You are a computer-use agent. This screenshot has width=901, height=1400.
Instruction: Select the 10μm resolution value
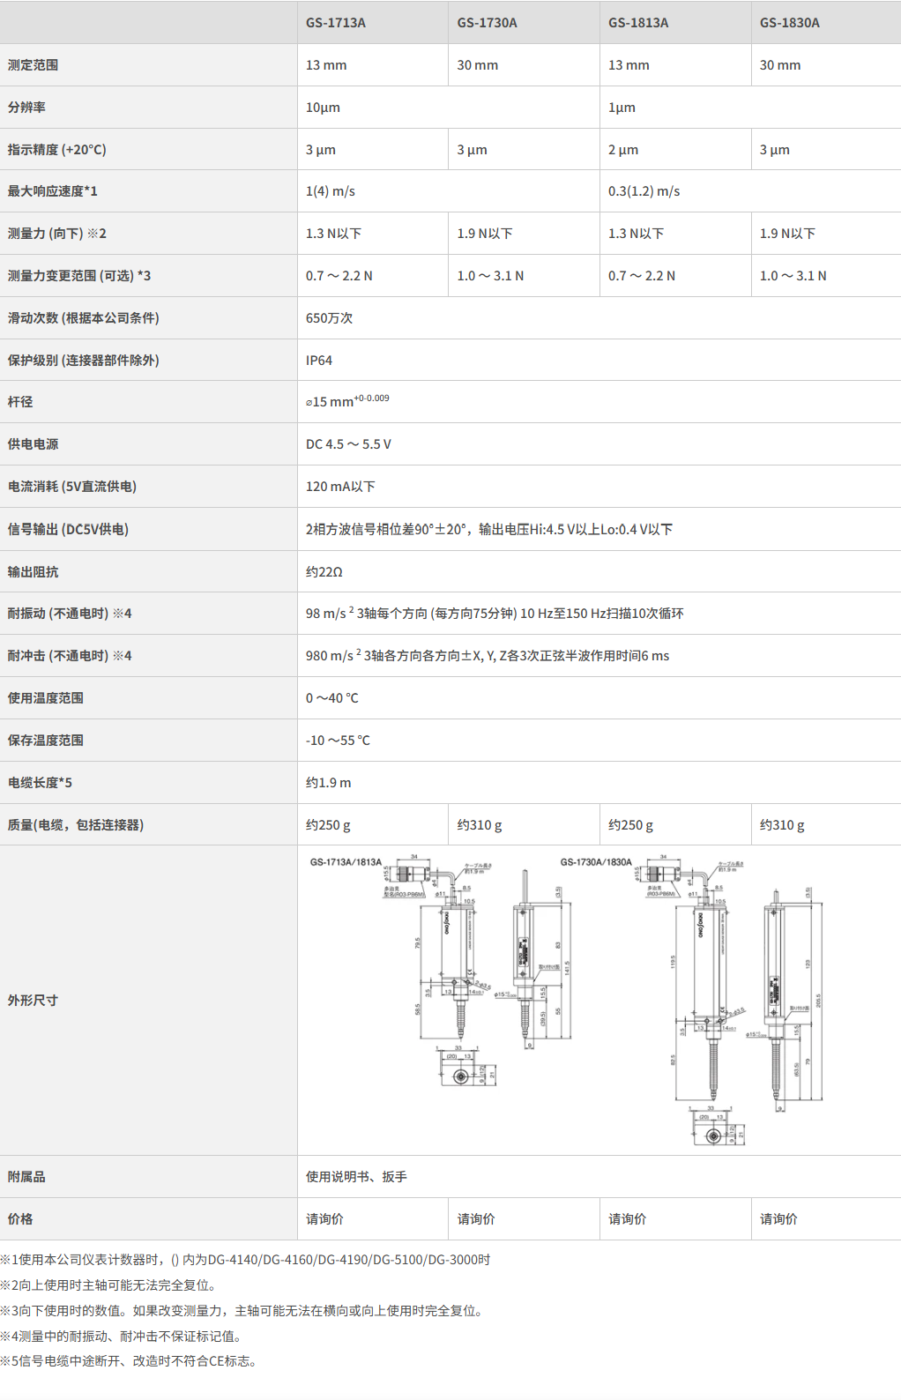point(323,108)
